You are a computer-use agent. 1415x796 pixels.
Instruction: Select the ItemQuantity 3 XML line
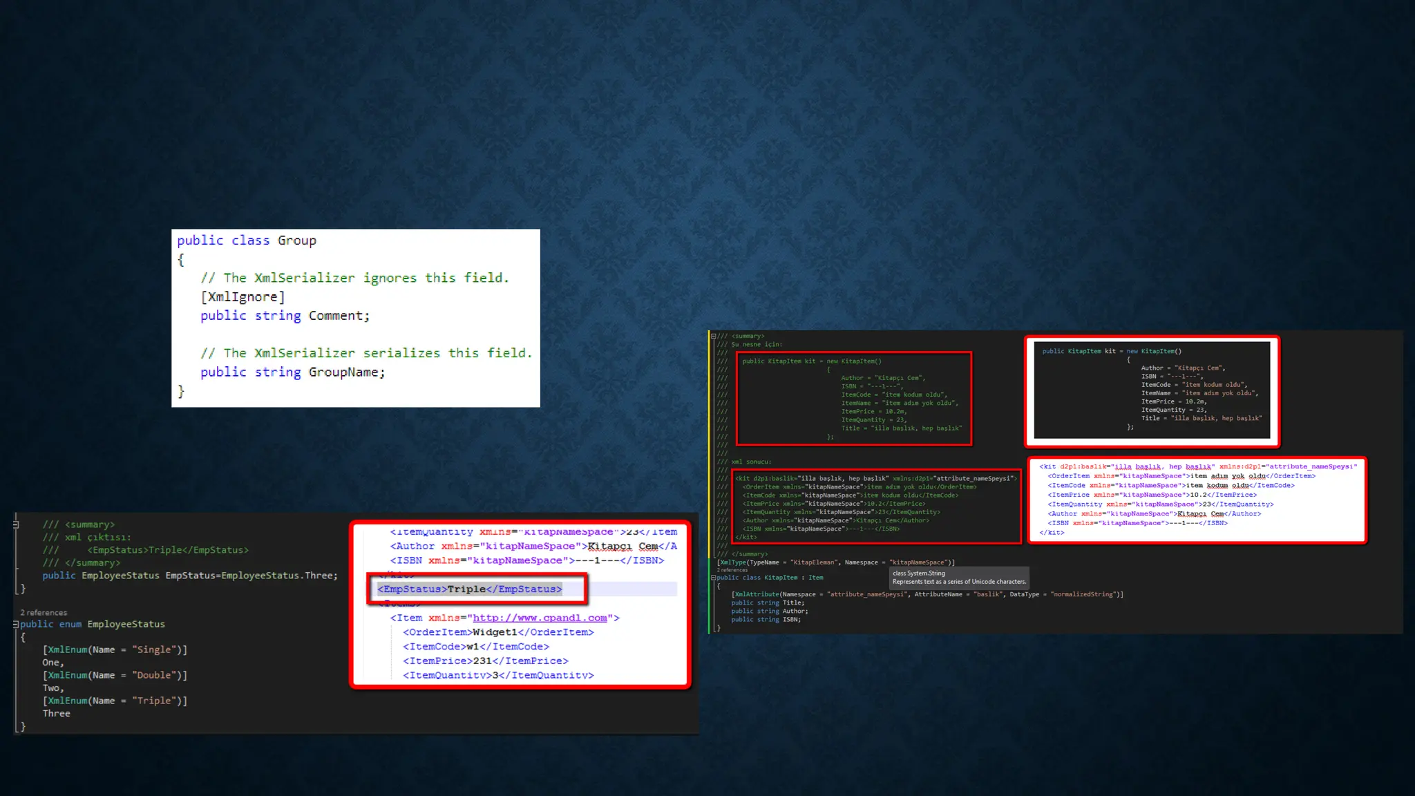[x=498, y=675]
